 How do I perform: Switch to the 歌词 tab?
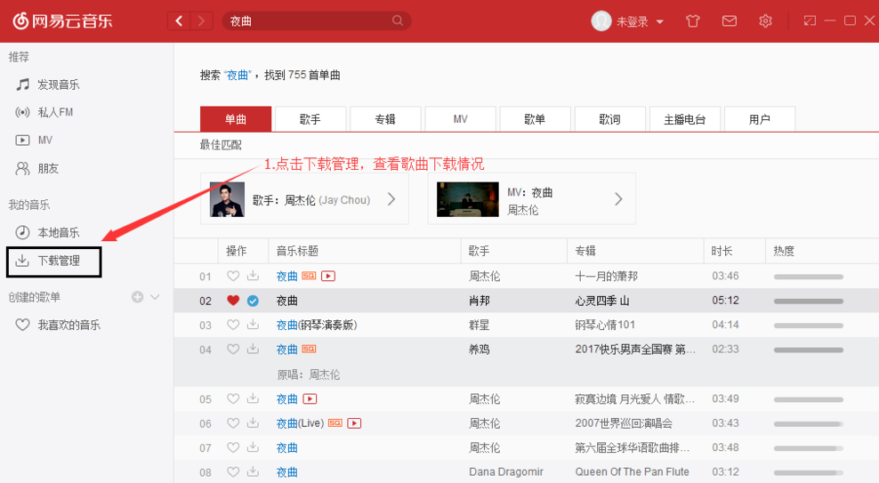pyautogui.click(x=609, y=119)
